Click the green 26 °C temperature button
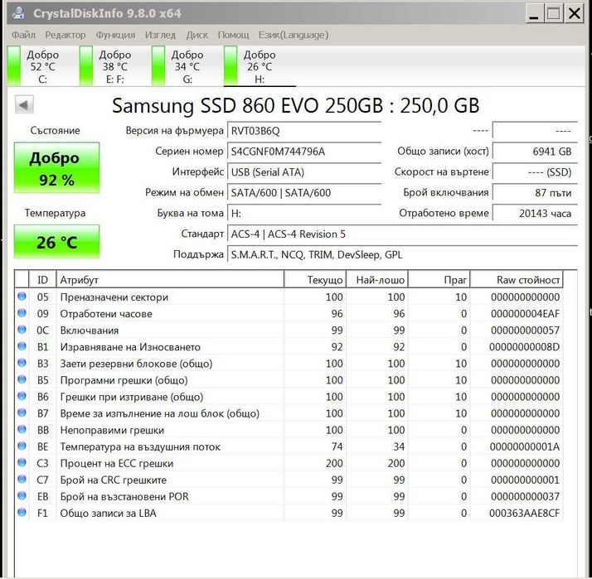592x579 pixels. (x=56, y=242)
